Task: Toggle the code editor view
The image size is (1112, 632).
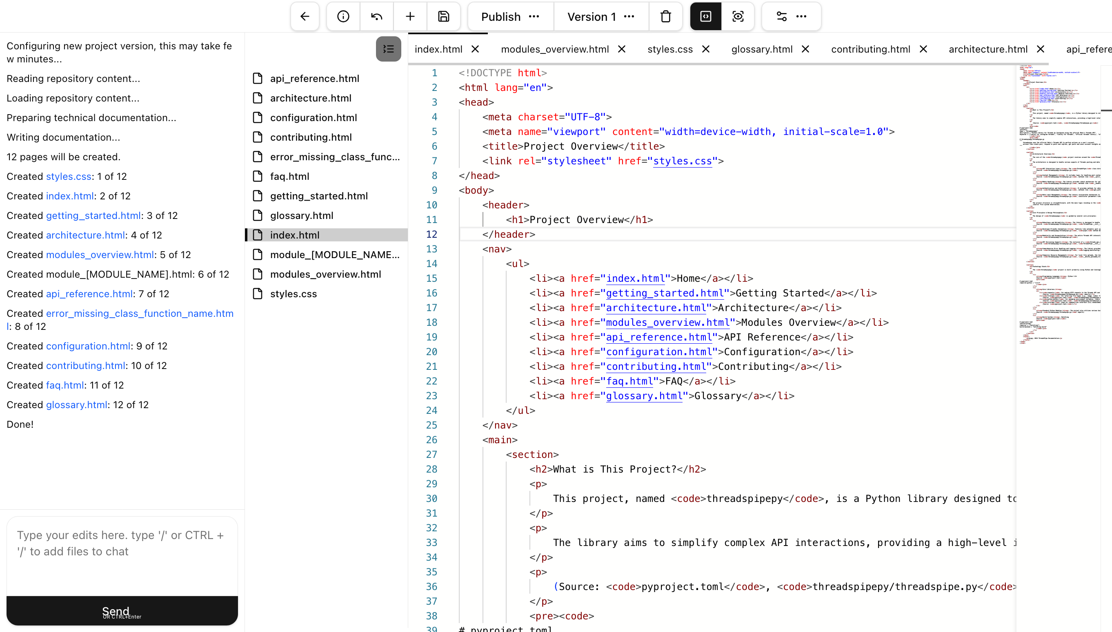Action: point(705,16)
